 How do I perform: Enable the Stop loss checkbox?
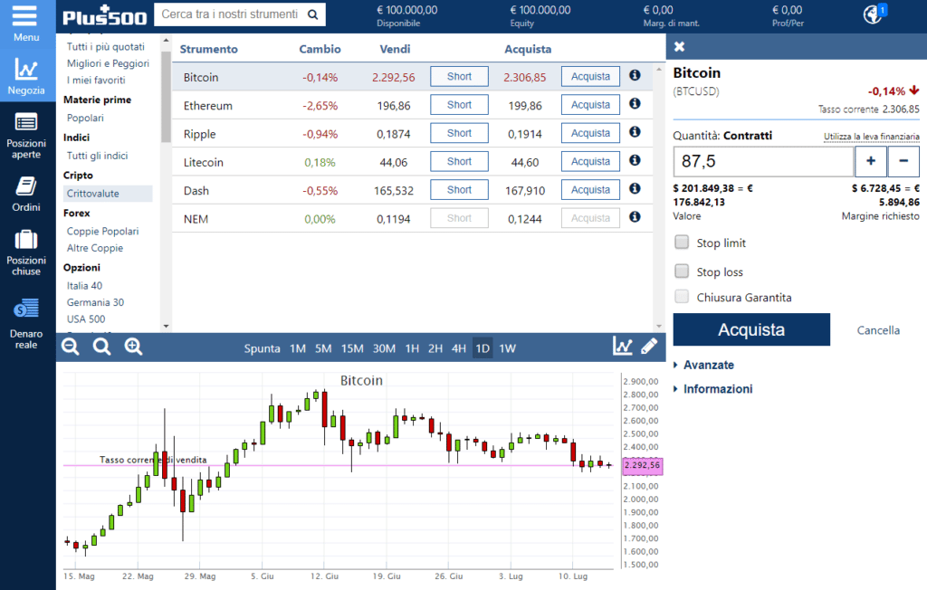[682, 271]
